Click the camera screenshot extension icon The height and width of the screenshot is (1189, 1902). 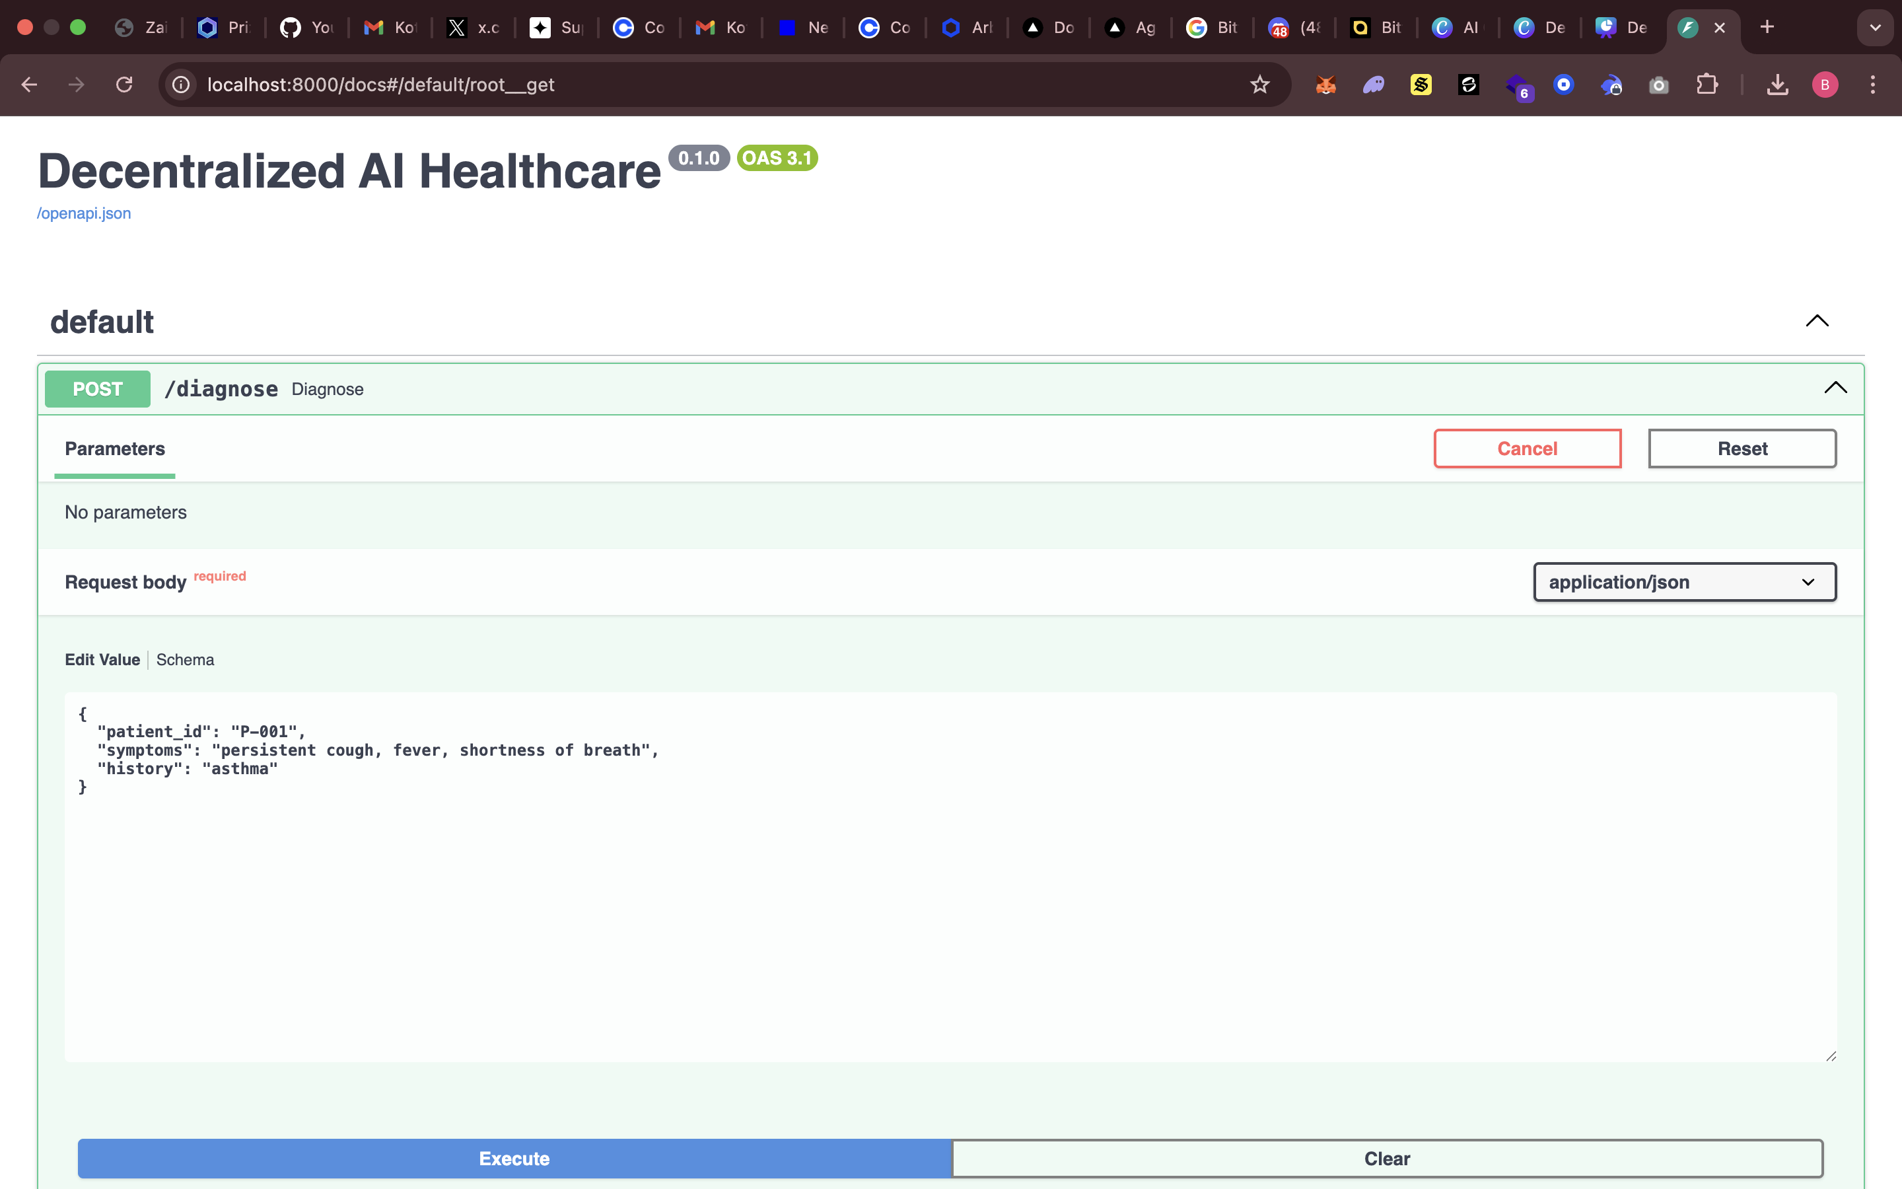pos(1658,85)
